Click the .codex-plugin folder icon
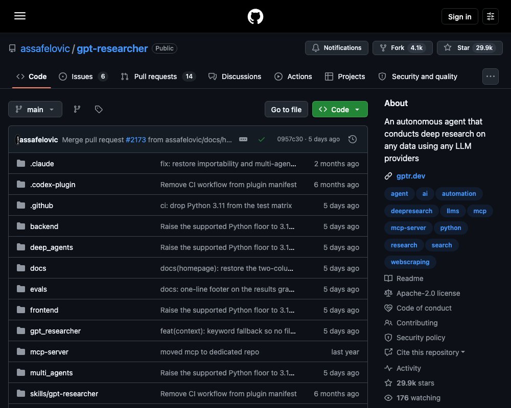The image size is (511, 408). 21,184
